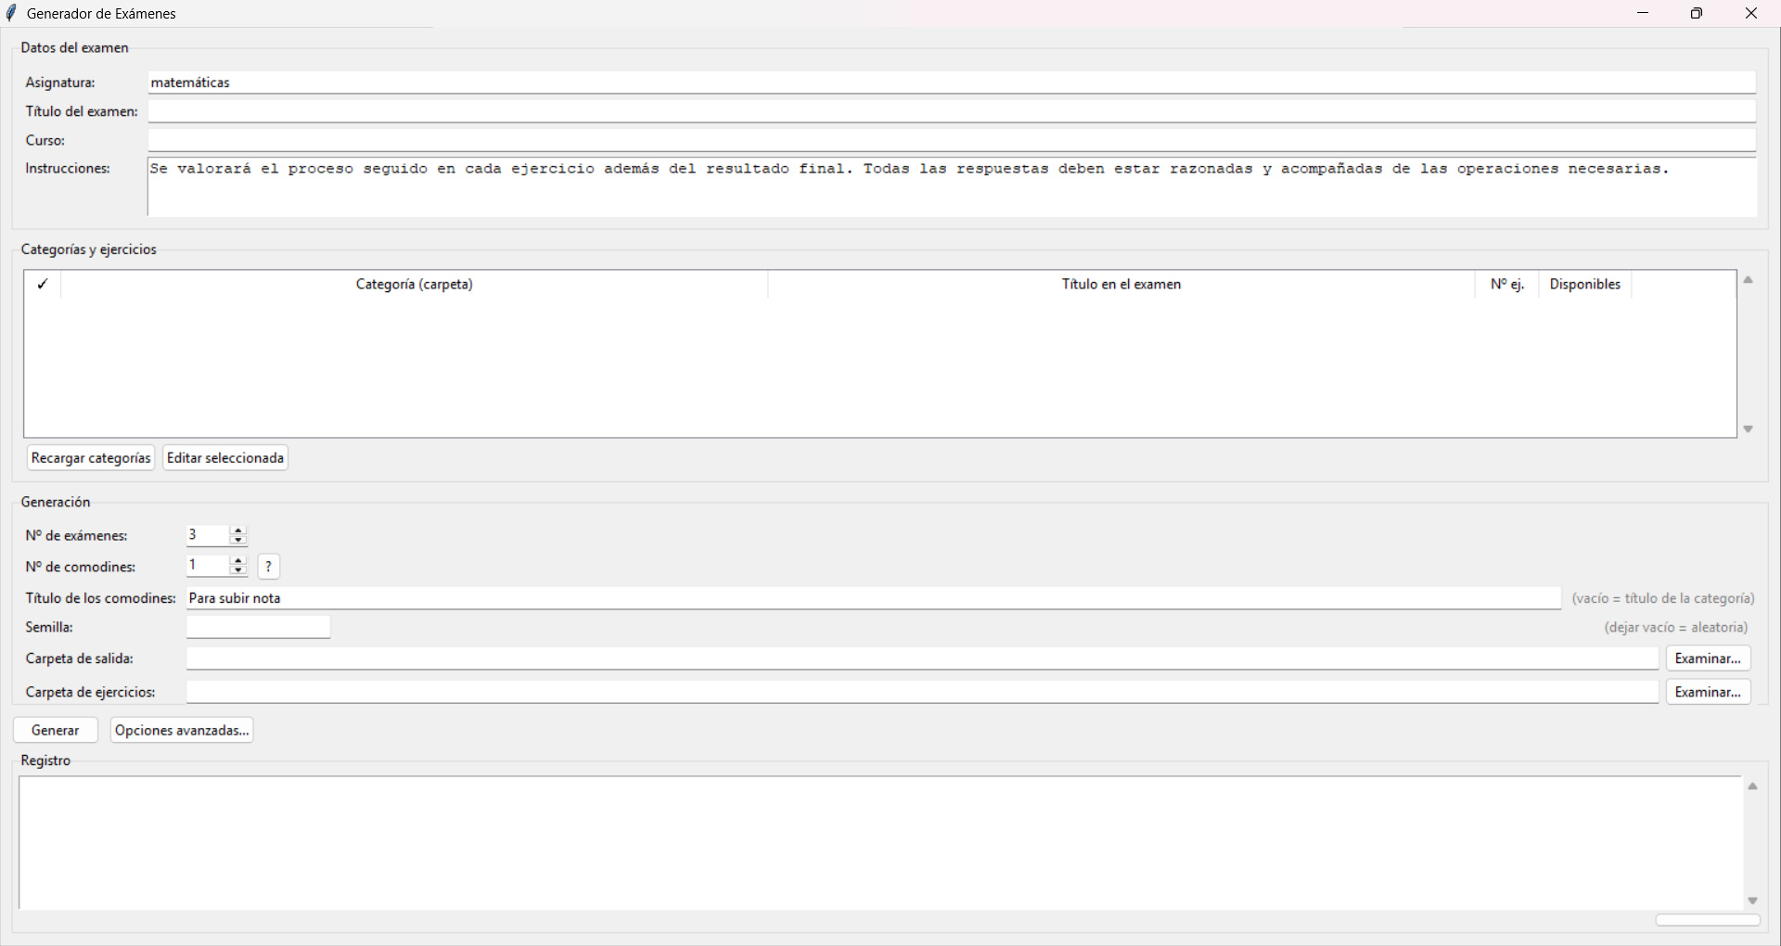Click inside the Instrucciones text box

click(x=952, y=187)
